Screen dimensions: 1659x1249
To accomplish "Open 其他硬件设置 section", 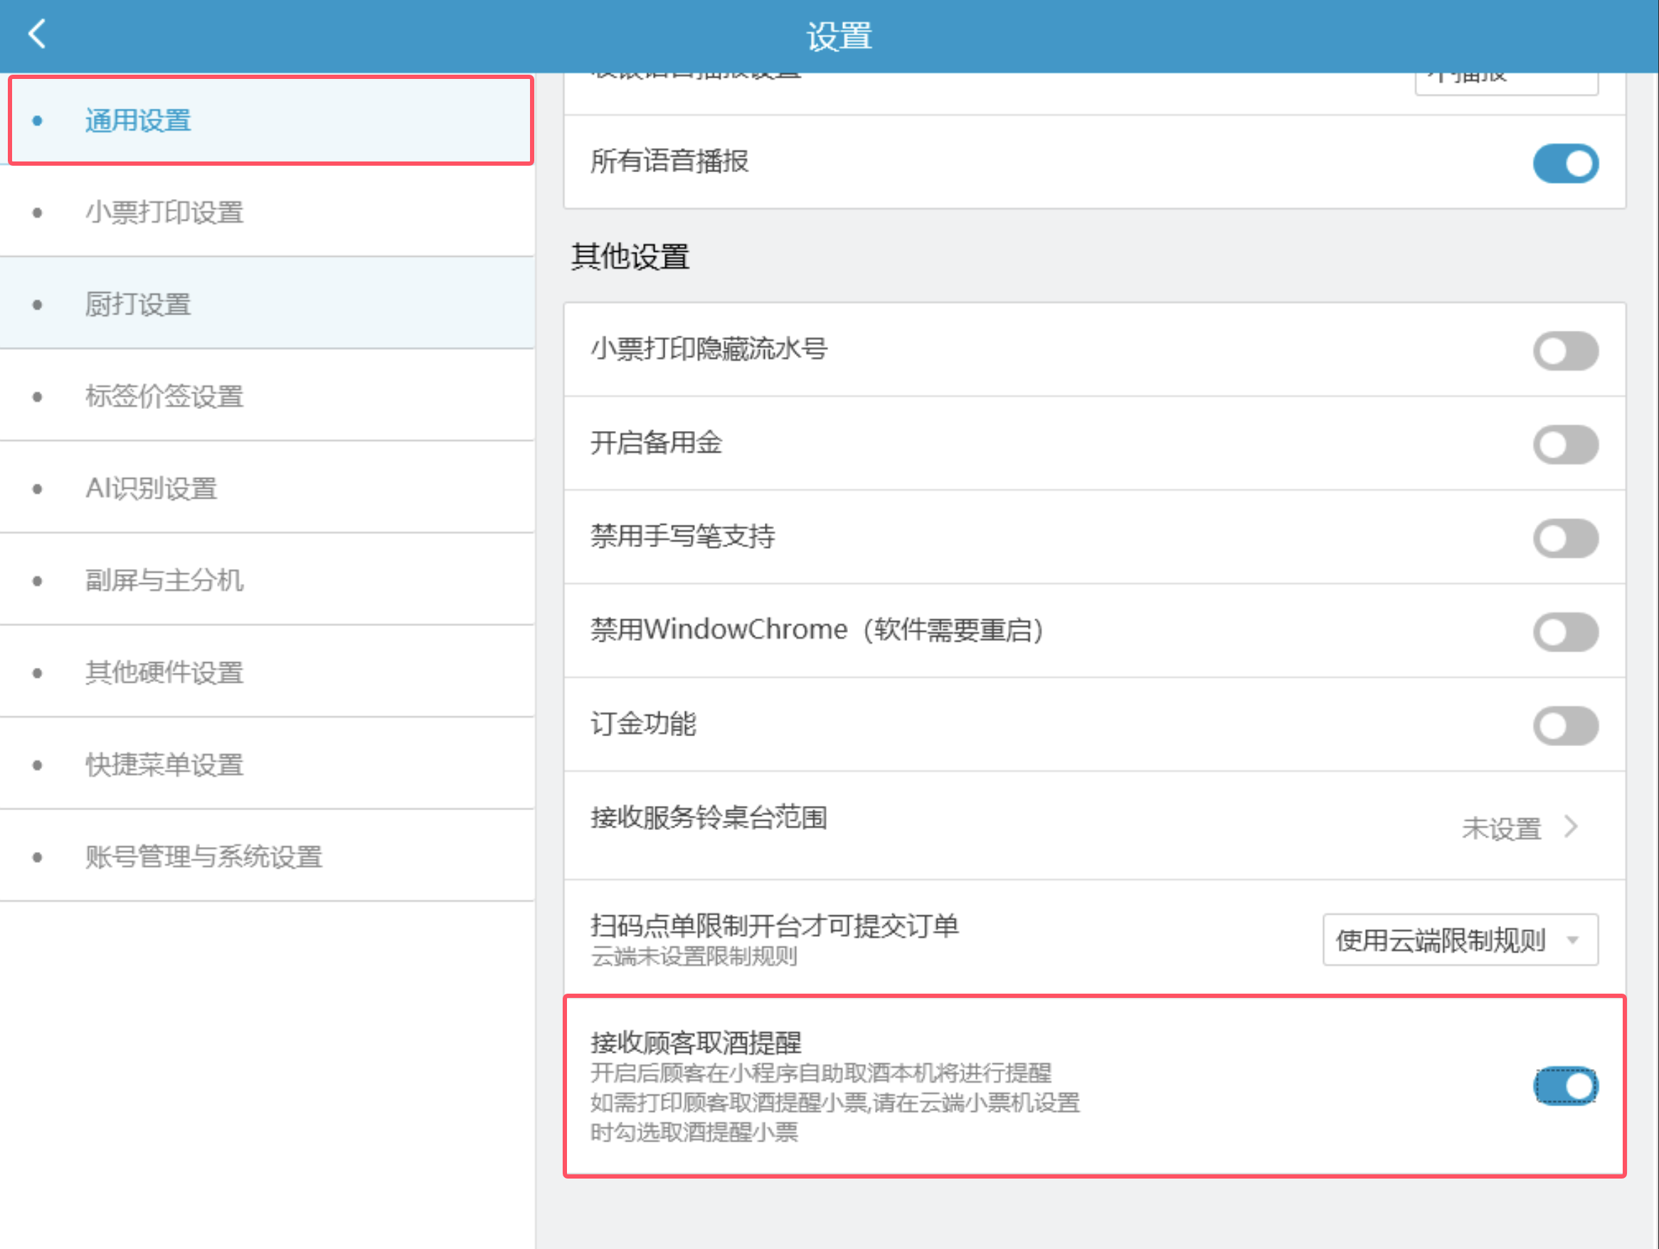I will 164,672.
